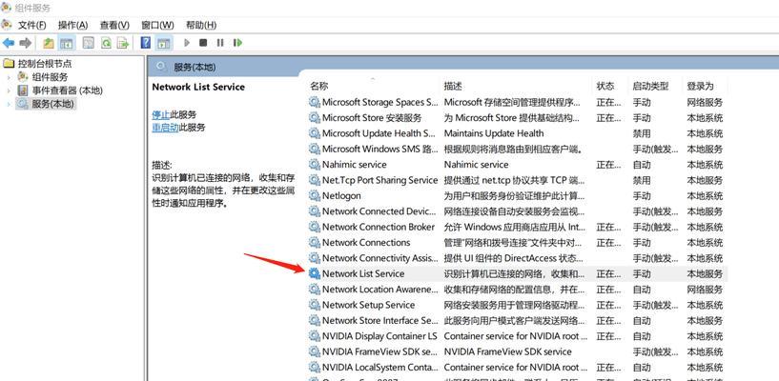Click the Back arrow toolbar icon

(x=9, y=43)
